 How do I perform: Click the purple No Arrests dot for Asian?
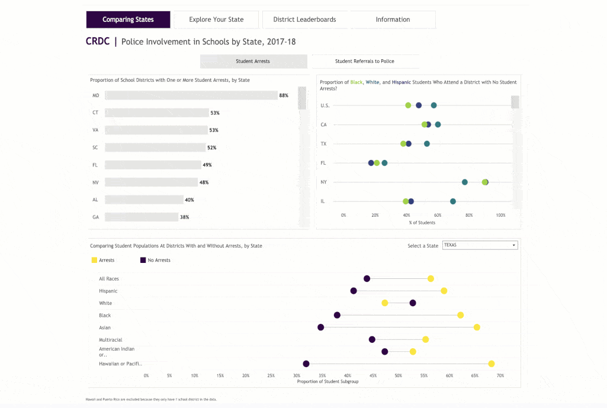pos(321,327)
